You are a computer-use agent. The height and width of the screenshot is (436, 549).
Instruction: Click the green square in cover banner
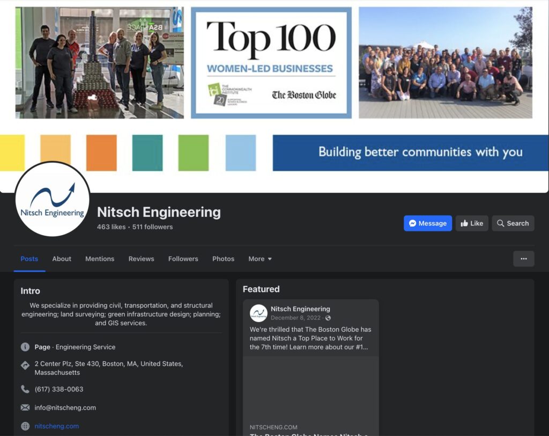193,153
